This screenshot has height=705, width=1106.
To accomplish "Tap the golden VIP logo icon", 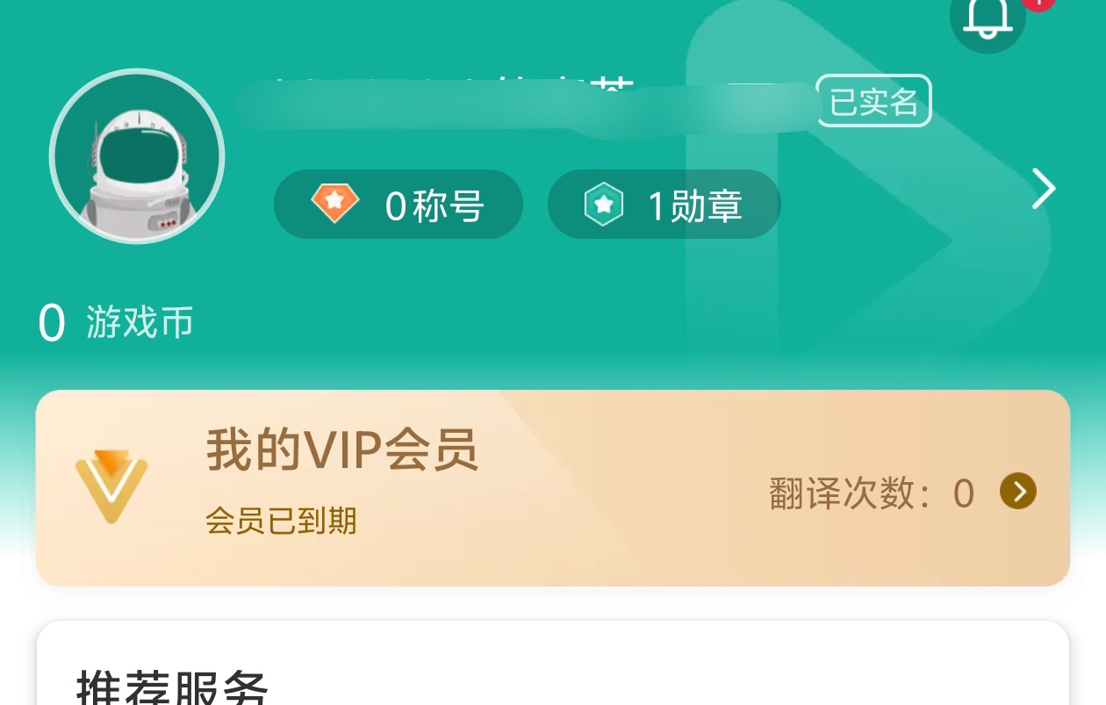I will tap(111, 486).
